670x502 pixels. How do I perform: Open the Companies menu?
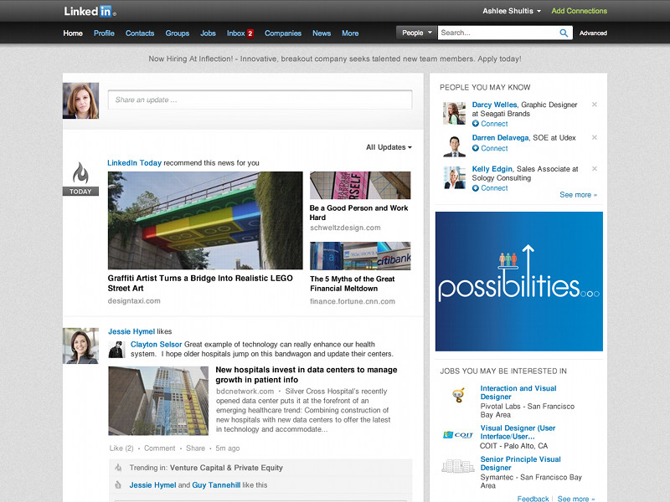(283, 33)
